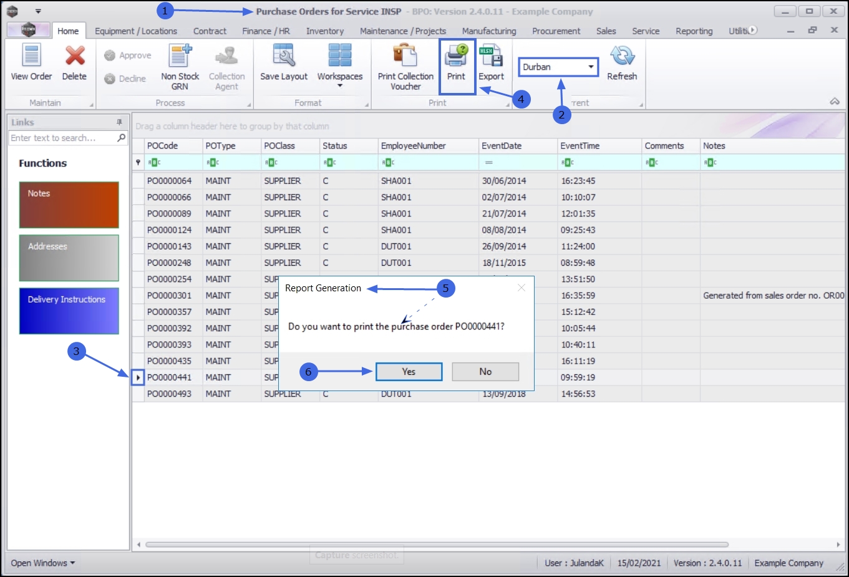The height and width of the screenshot is (577, 849).
Task: Open the Reporting tab
Action: click(694, 31)
